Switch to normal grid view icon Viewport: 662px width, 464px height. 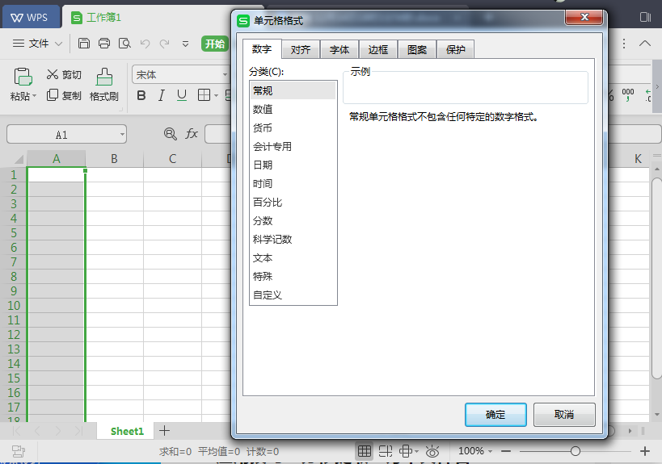(365, 451)
